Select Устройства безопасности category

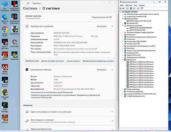point(136,96)
